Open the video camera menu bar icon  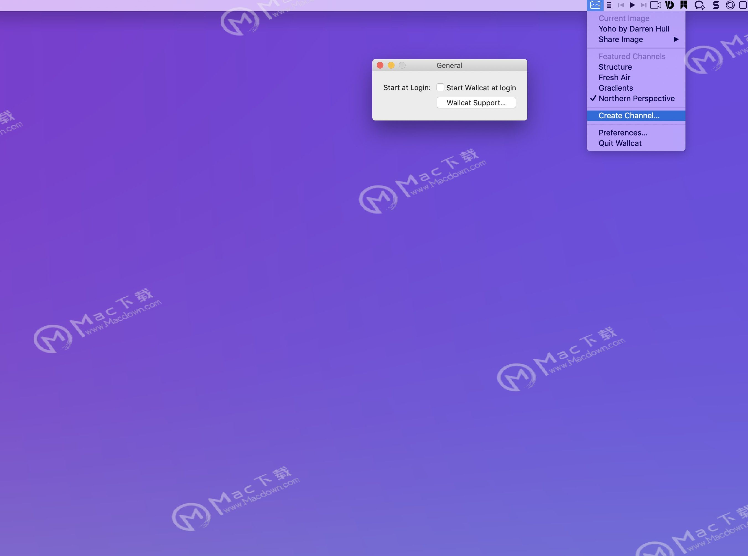pos(655,5)
